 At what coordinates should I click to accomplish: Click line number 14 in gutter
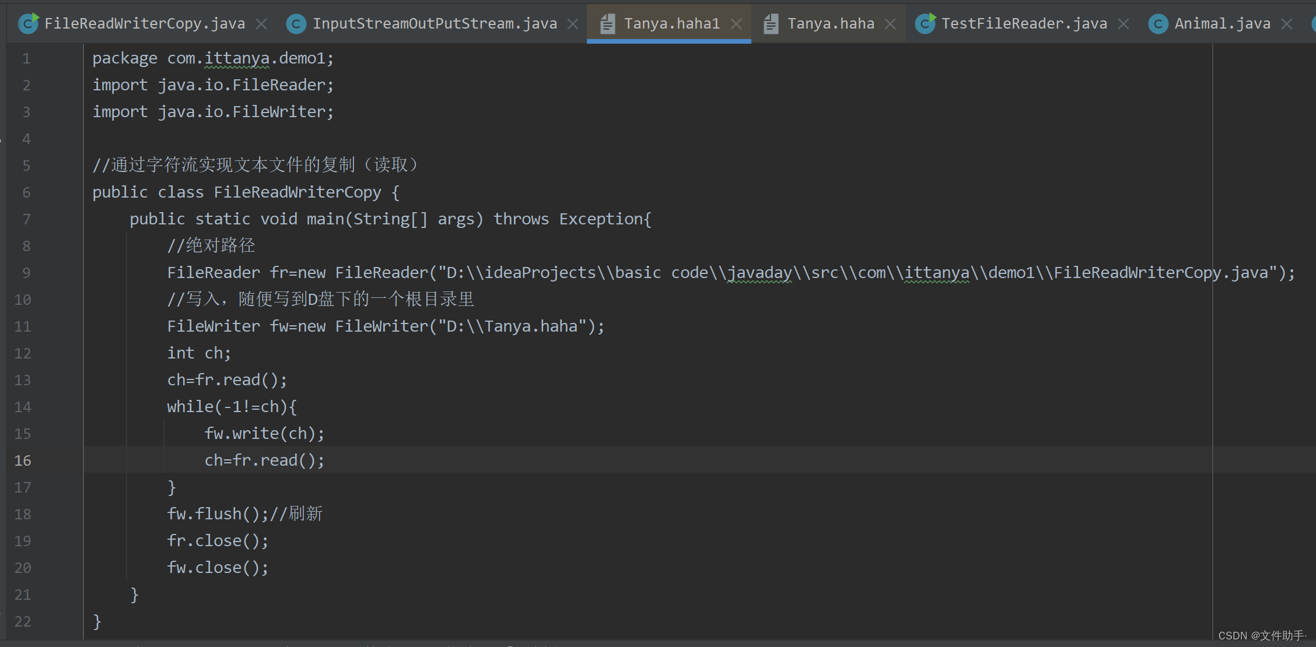point(23,407)
